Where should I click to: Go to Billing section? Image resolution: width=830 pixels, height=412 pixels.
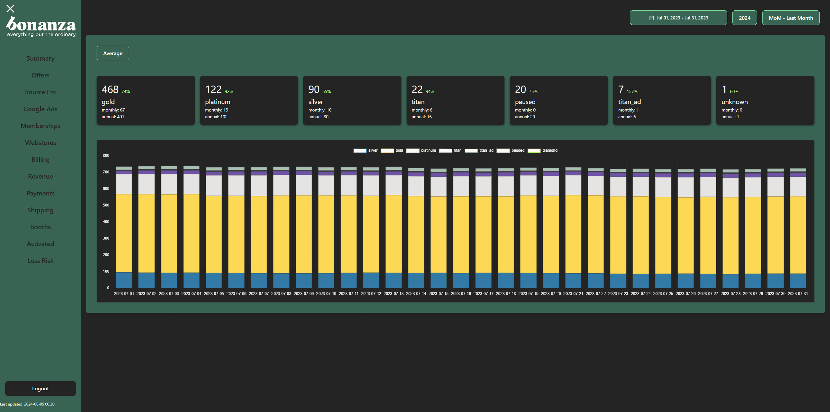click(x=41, y=159)
